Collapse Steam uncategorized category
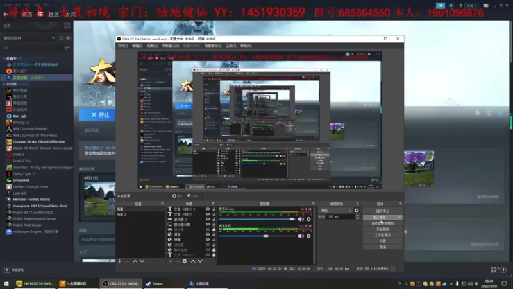Screen dimensions: 513x289 tap(4, 84)
